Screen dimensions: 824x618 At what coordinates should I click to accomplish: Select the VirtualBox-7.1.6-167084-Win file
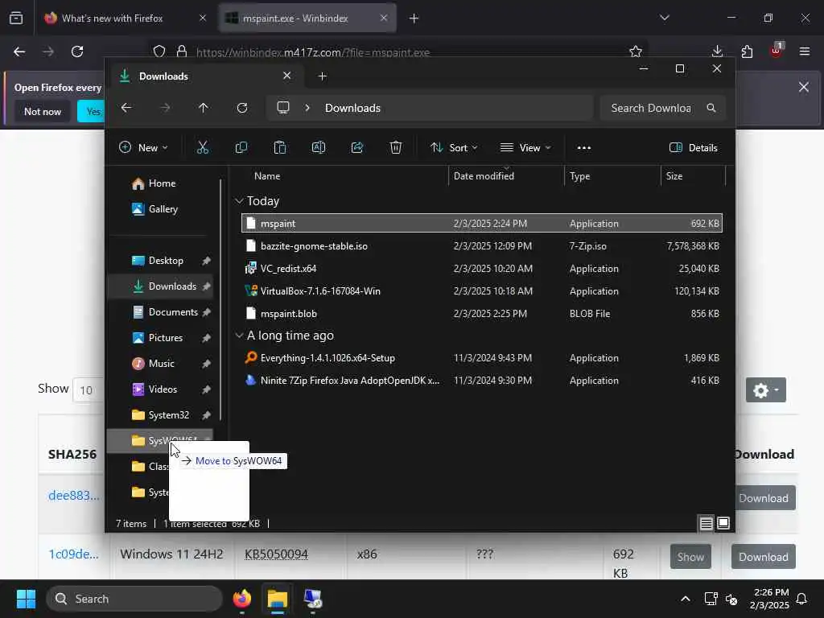click(x=482, y=291)
